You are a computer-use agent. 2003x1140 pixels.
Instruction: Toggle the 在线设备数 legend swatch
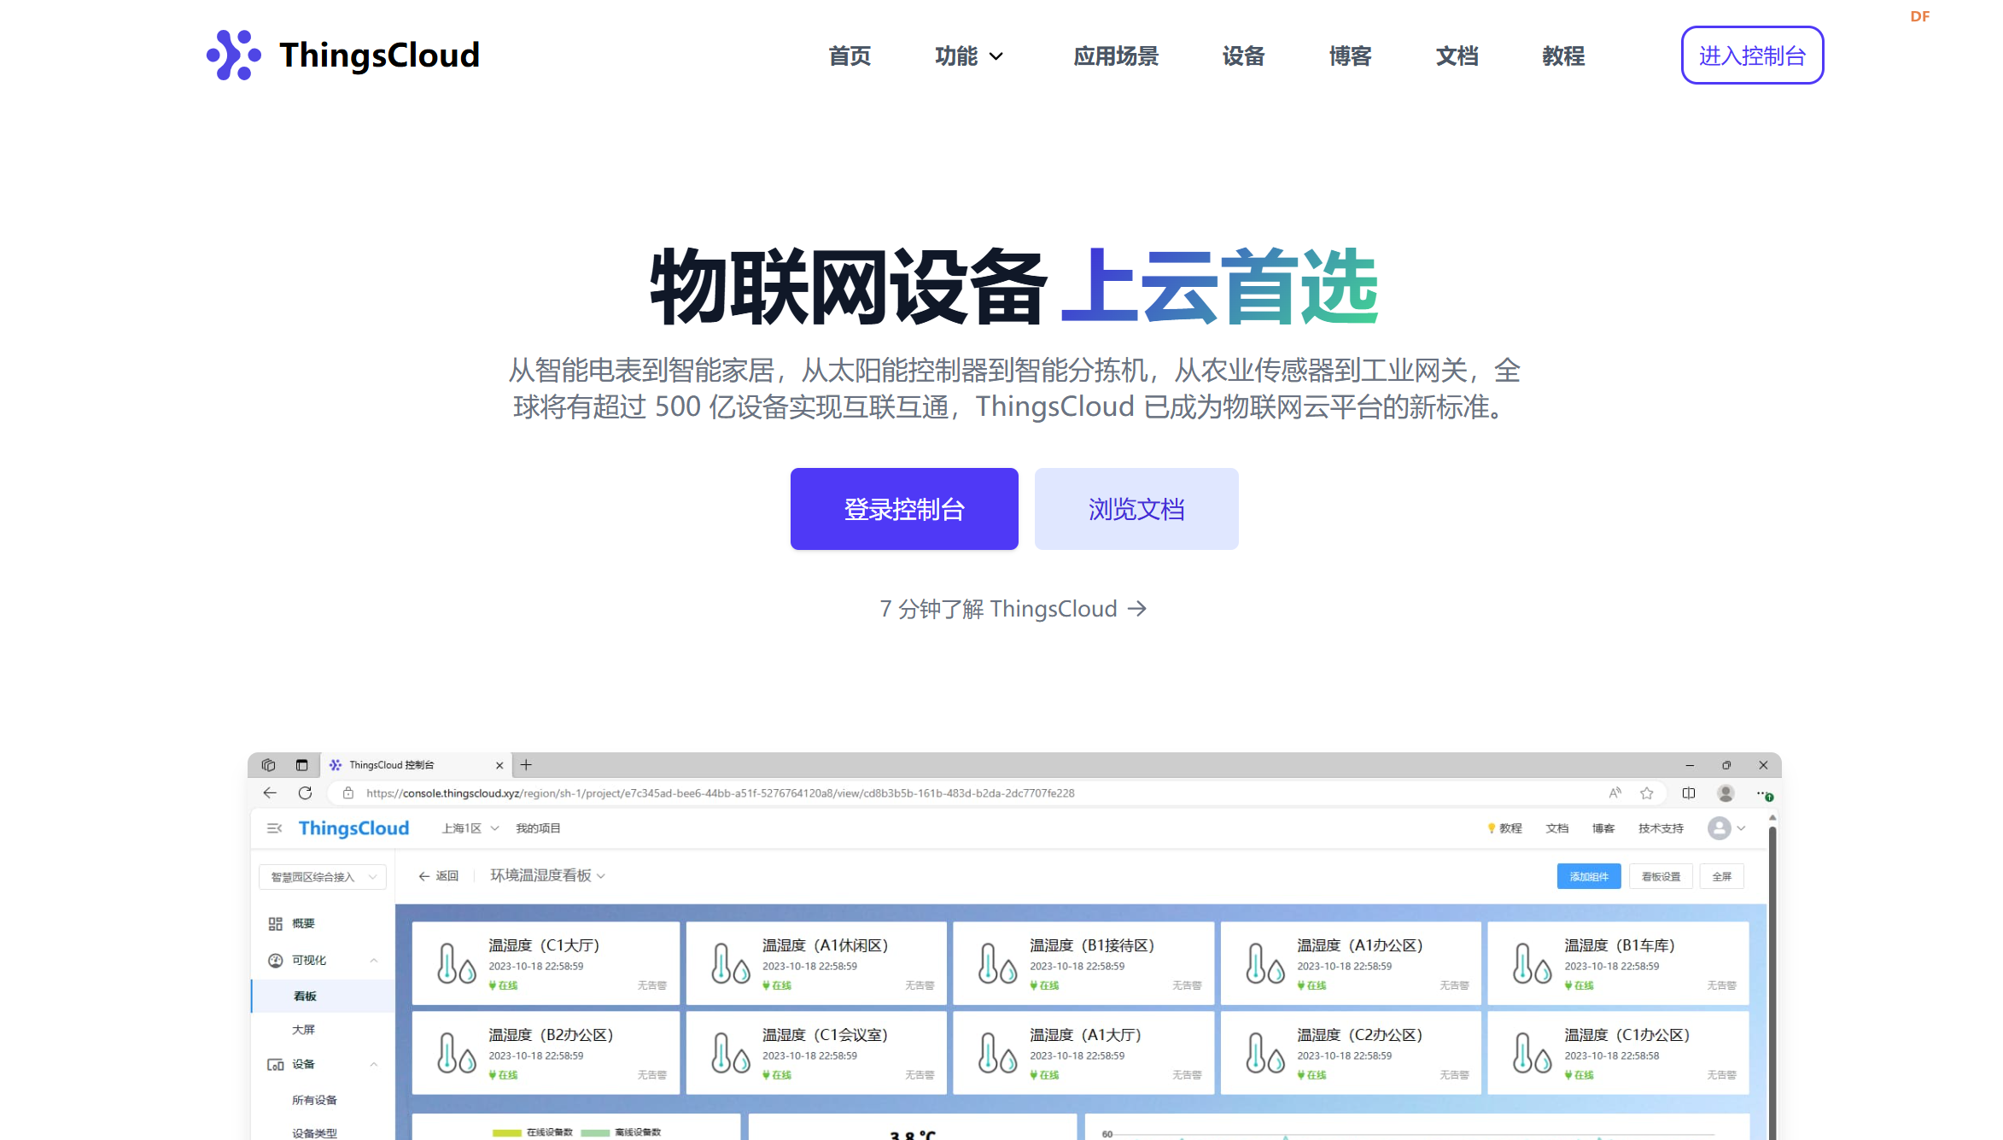[506, 1132]
